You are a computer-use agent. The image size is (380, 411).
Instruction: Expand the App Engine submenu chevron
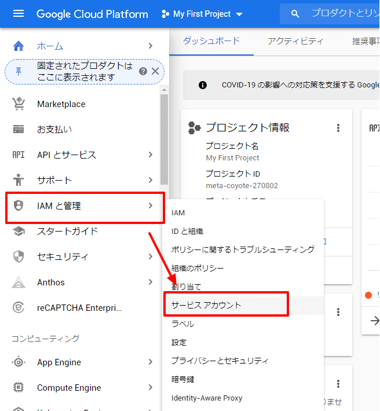(x=150, y=362)
